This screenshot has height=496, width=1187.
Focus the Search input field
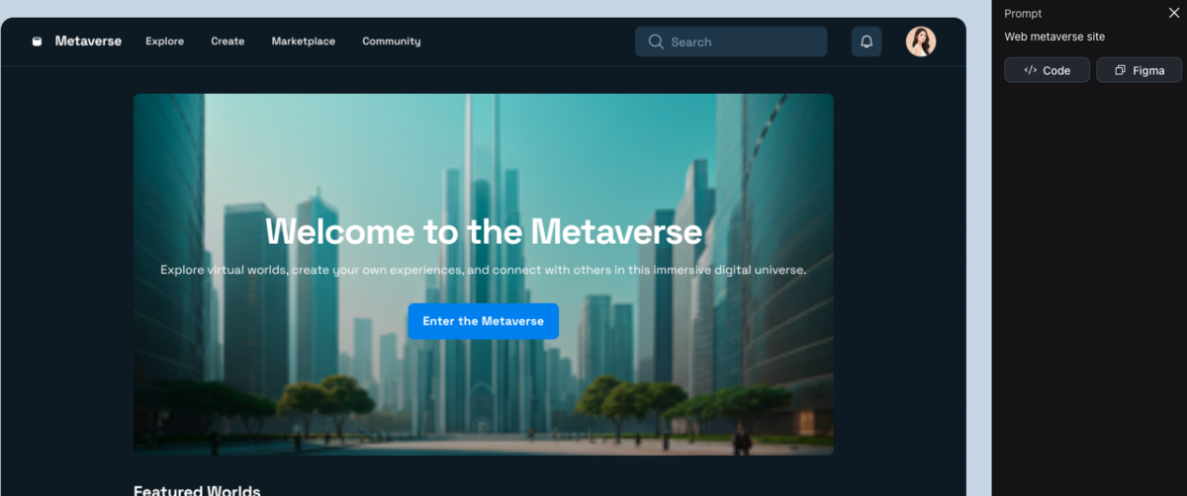[731, 41]
